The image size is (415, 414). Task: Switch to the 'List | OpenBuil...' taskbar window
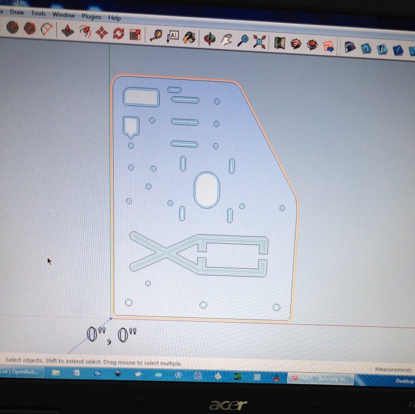(x=21, y=371)
